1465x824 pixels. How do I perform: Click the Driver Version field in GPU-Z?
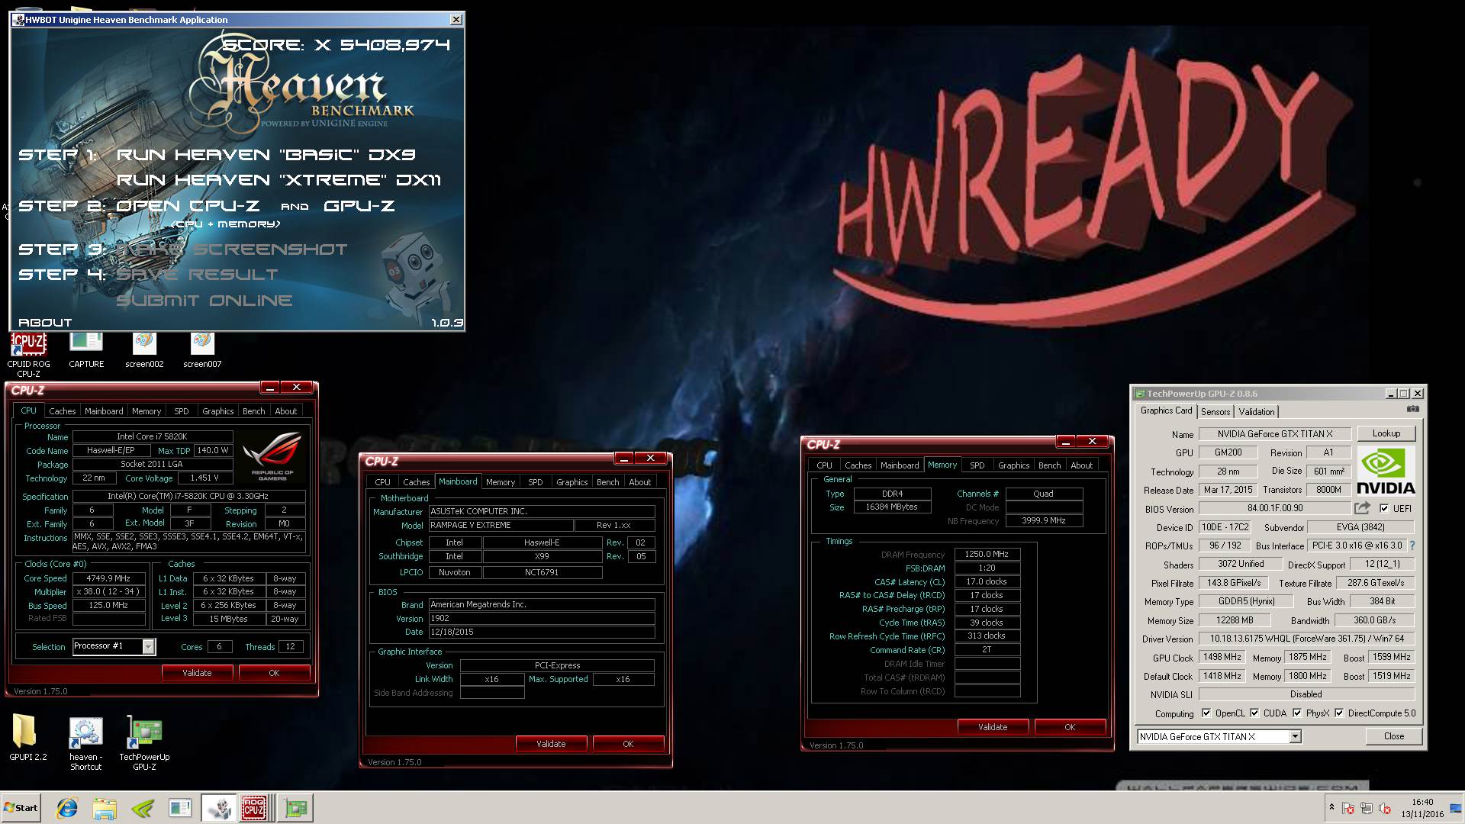pos(1306,639)
